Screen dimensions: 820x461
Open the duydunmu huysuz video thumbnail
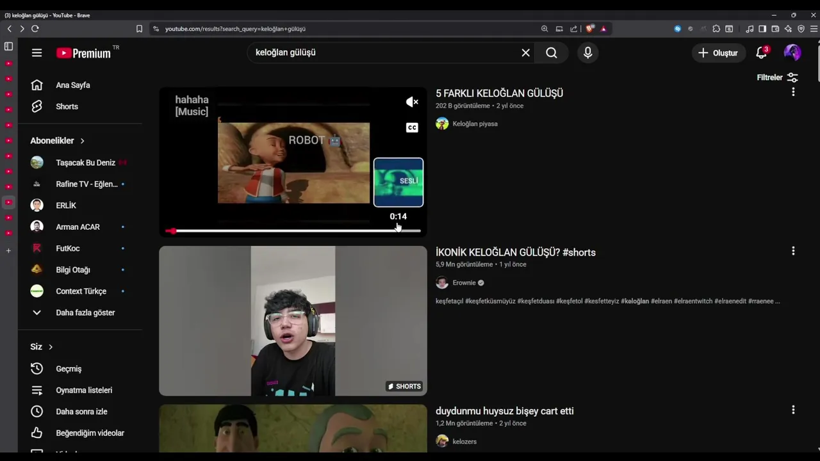tap(293, 428)
